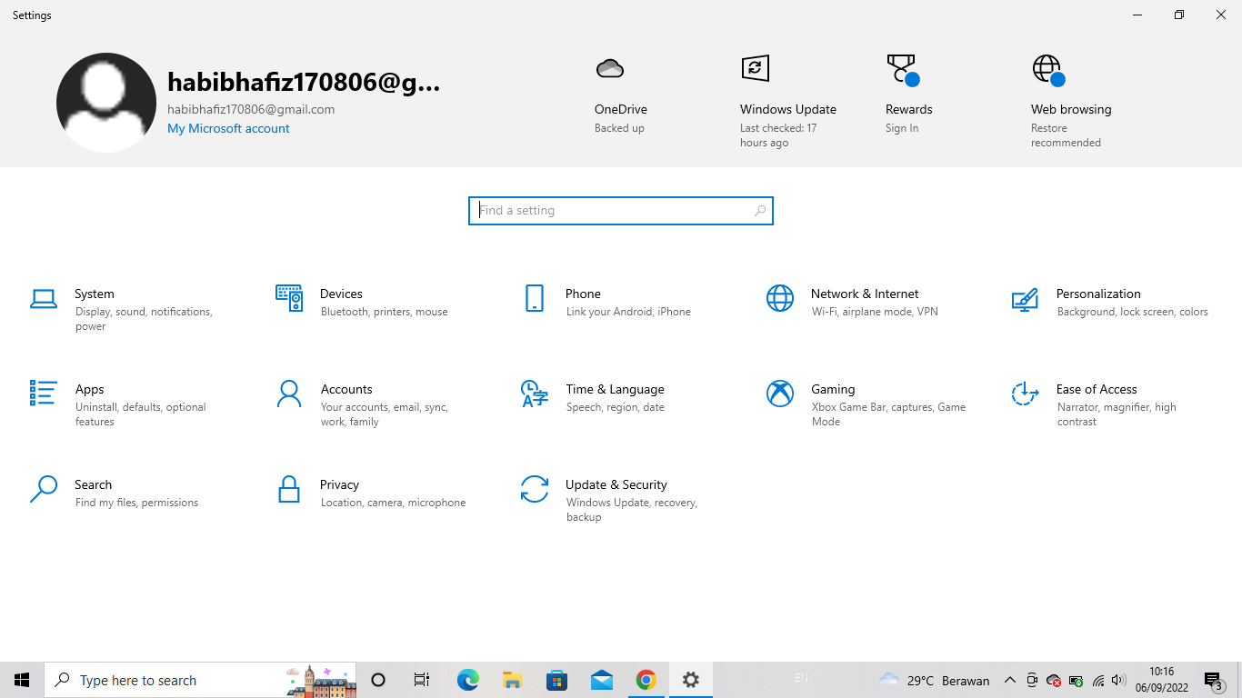Open Time & Language icon
Viewport: 1242px width, 698px height.
click(x=535, y=394)
